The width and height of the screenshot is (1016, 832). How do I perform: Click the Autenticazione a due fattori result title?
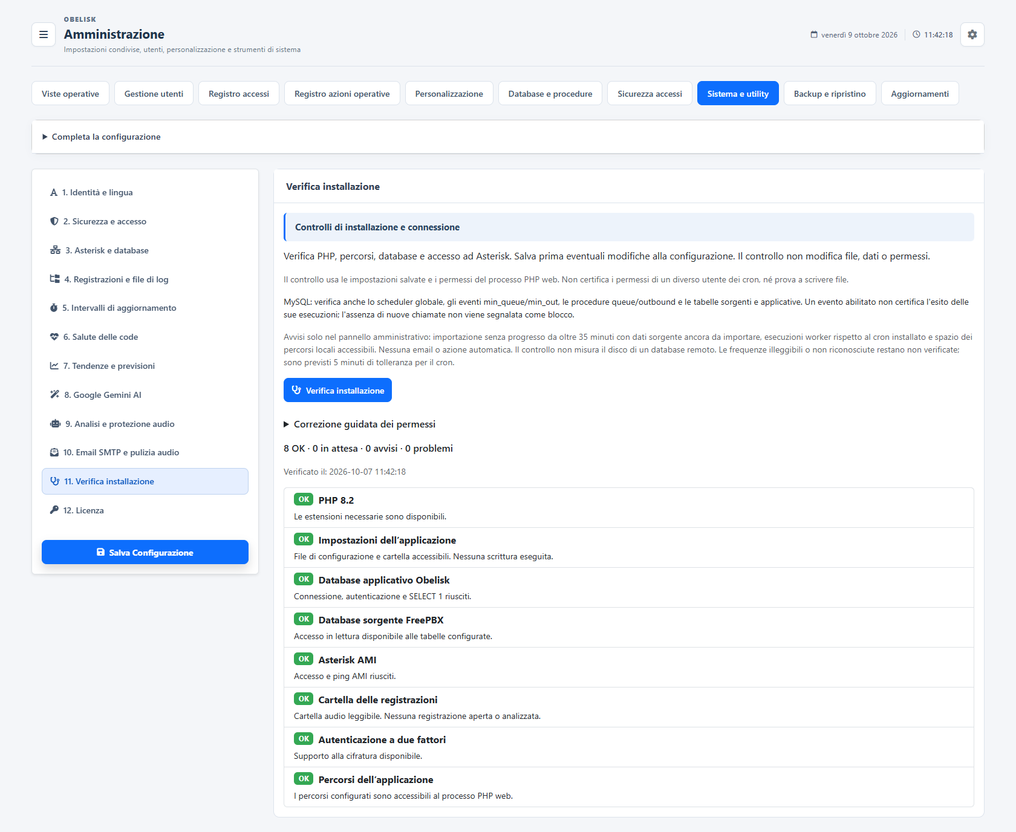382,740
